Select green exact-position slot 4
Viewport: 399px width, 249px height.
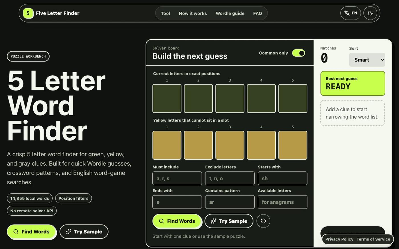pos(261,98)
